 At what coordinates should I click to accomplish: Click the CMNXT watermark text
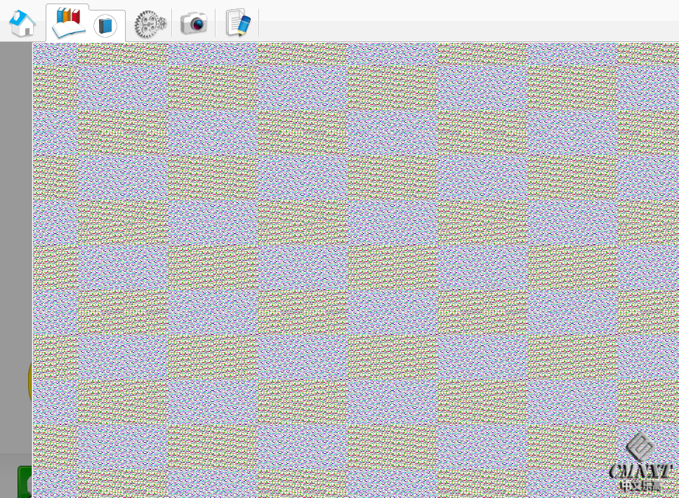click(641, 471)
